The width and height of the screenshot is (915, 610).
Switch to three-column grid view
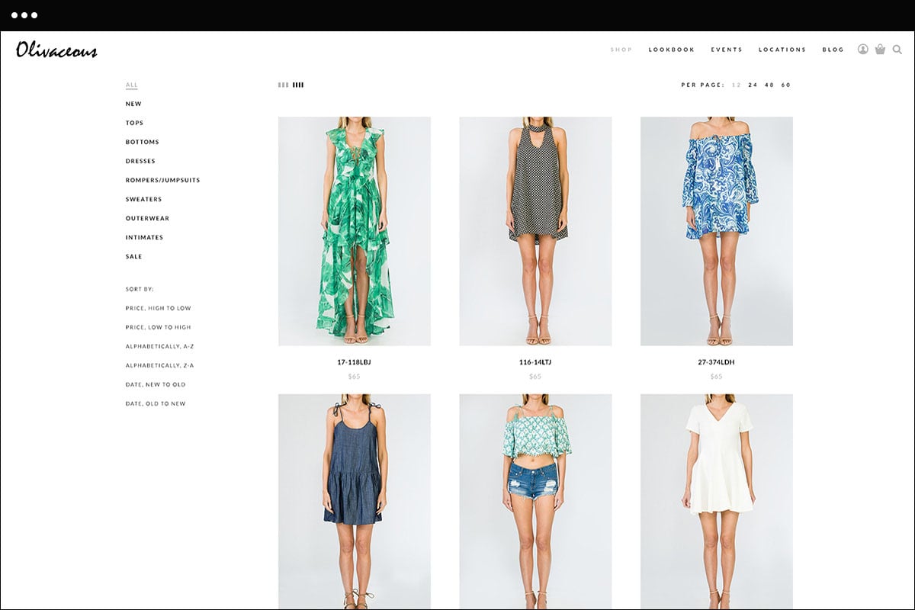[x=283, y=85]
